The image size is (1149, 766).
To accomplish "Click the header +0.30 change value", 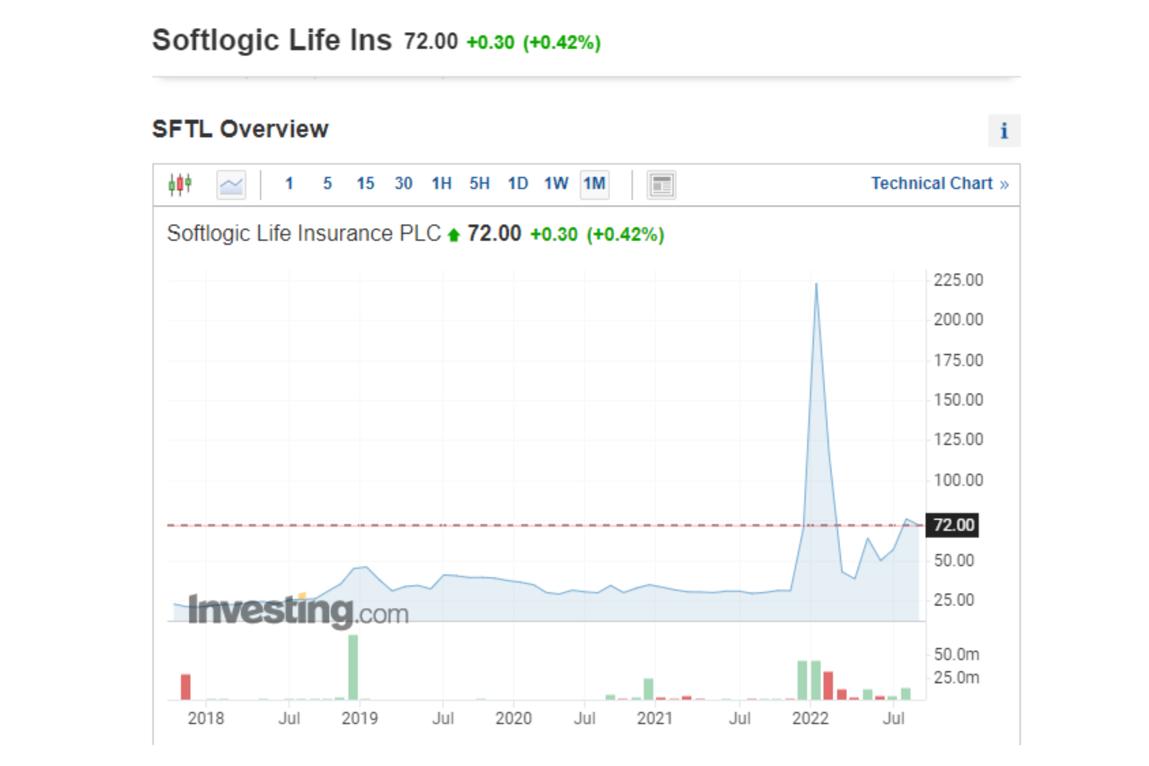I will (491, 43).
